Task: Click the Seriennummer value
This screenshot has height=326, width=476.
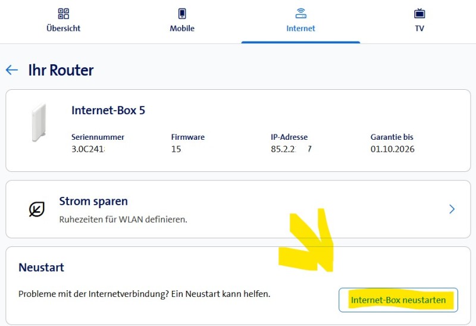Action: coord(88,149)
